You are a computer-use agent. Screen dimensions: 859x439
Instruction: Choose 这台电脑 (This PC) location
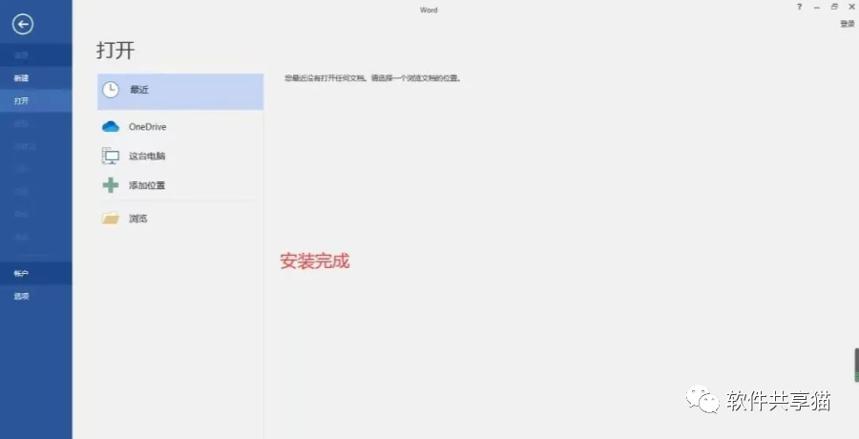[180, 157]
